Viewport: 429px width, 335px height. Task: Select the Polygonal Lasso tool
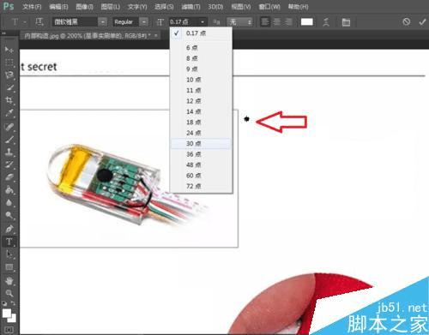click(x=9, y=75)
